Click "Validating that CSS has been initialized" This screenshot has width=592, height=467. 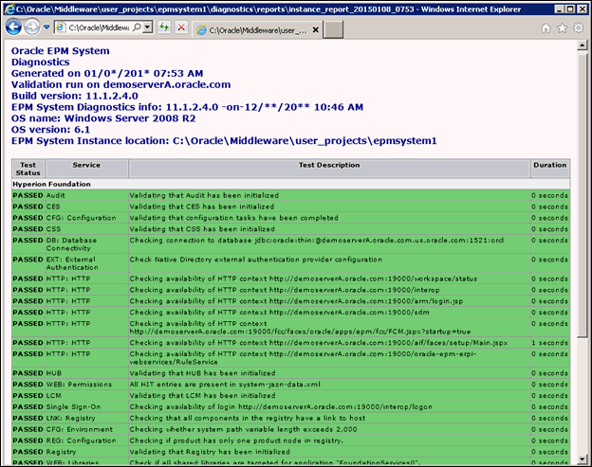[202, 229]
